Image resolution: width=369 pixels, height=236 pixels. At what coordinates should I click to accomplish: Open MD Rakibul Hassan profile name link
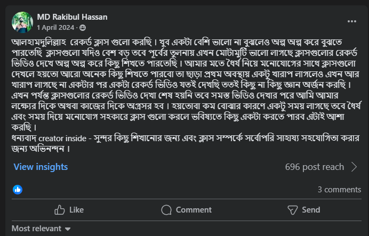[x=72, y=17]
